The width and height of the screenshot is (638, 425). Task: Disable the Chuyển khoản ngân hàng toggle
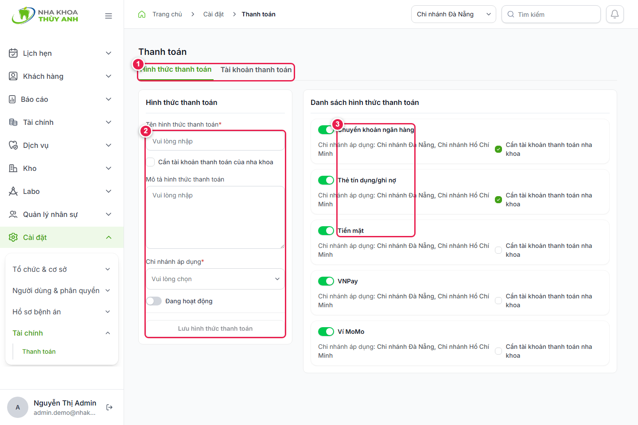pos(326,130)
